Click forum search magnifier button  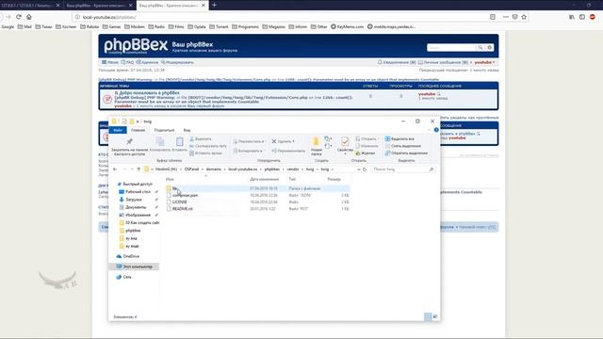coord(481,48)
